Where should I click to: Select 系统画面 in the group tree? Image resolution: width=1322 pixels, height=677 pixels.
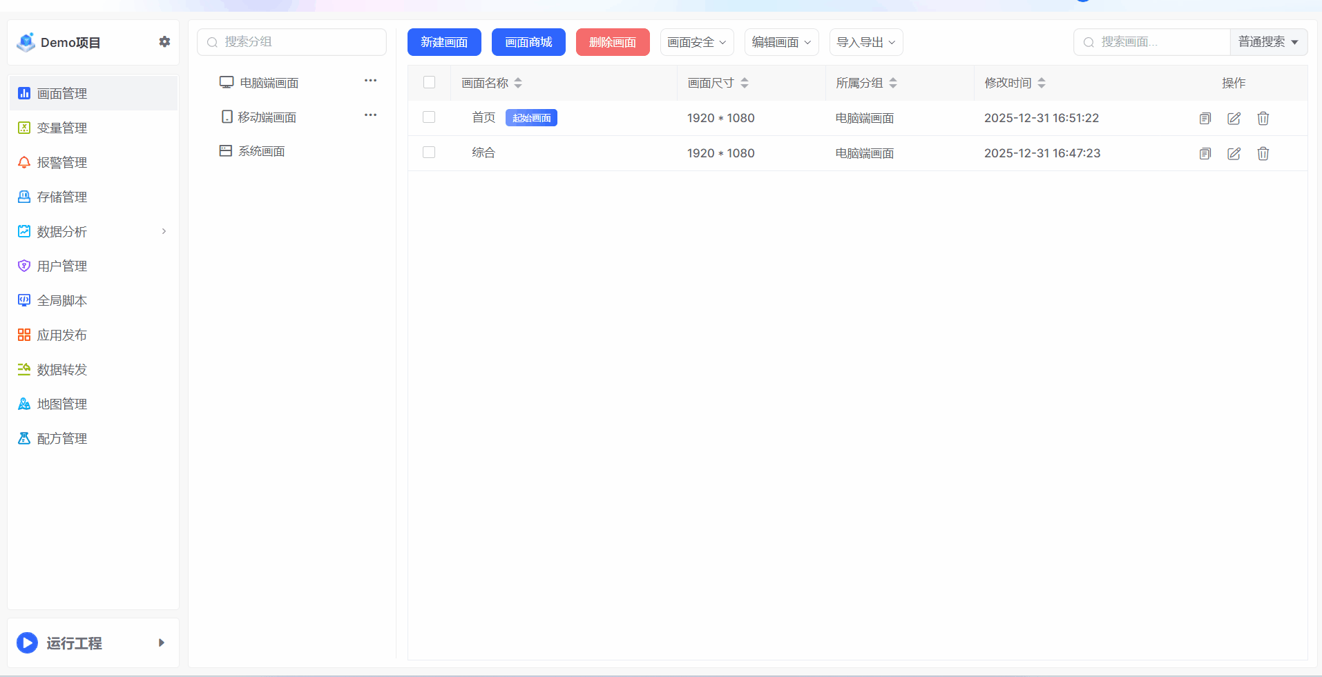[261, 151]
